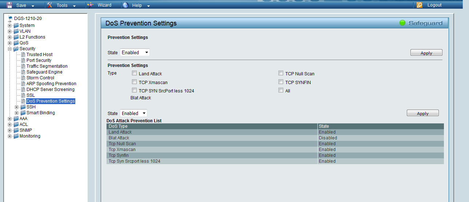Viewport: 469px width, 202px height.
Task: Click Disabled state of Blat Attack row
Action: pos(328,138)
